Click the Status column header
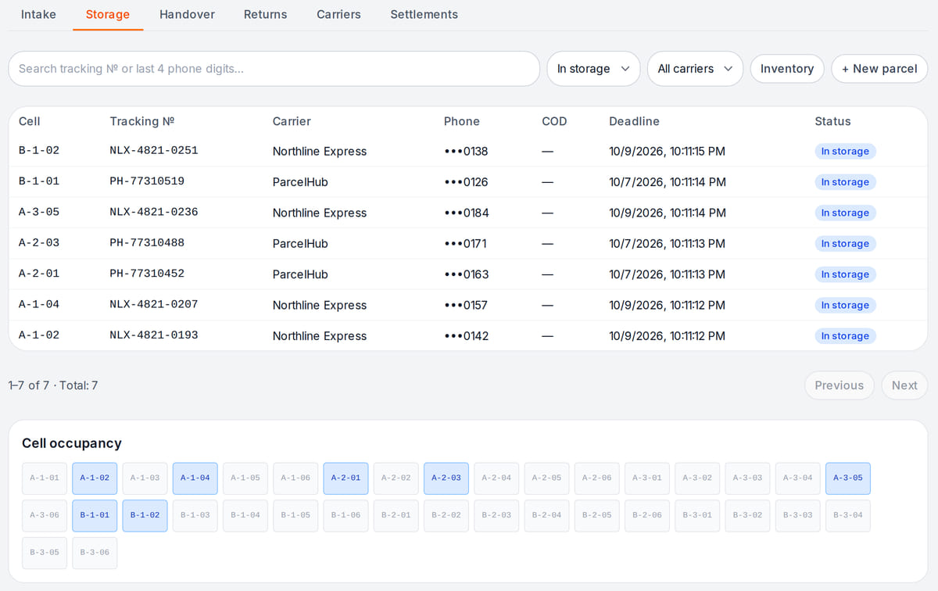938x591 pixels. pos(832,121)
